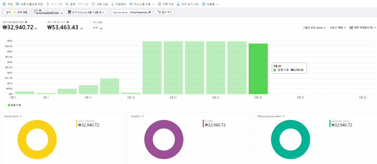Click the Service name: Virtual Machines filter pill

click(132, 12)
